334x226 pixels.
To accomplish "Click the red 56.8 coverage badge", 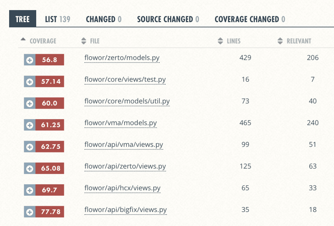I will [50, 60].
